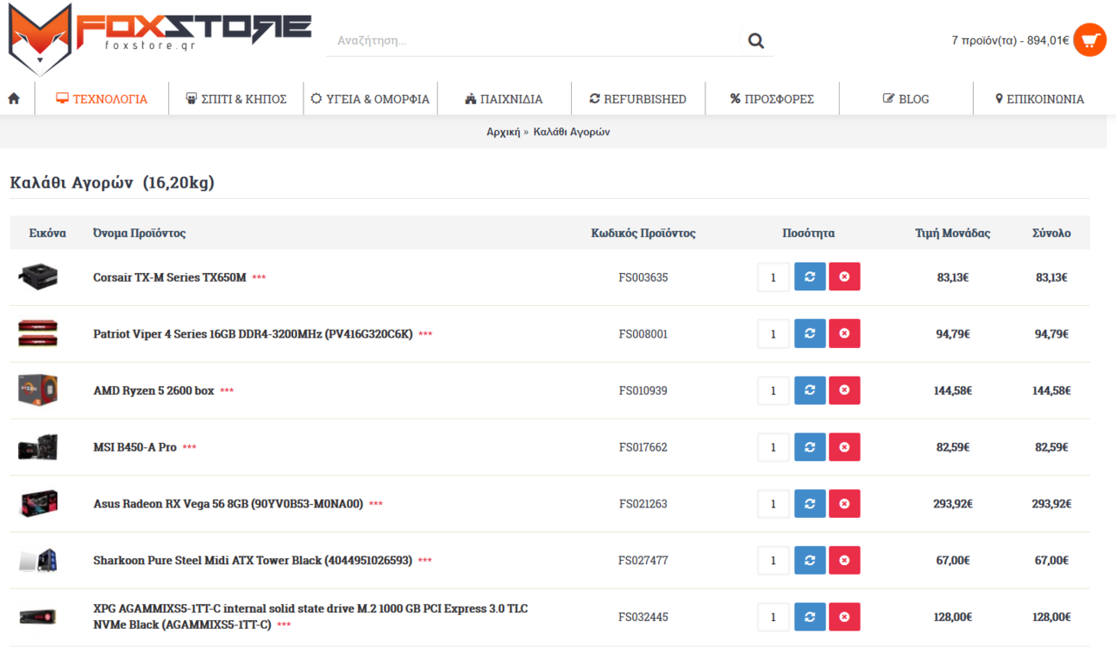This screenshot has height=647, width=1116.
Task: Open Patriot Viper 4 Series 16GB product link
Action: (253, 334)
